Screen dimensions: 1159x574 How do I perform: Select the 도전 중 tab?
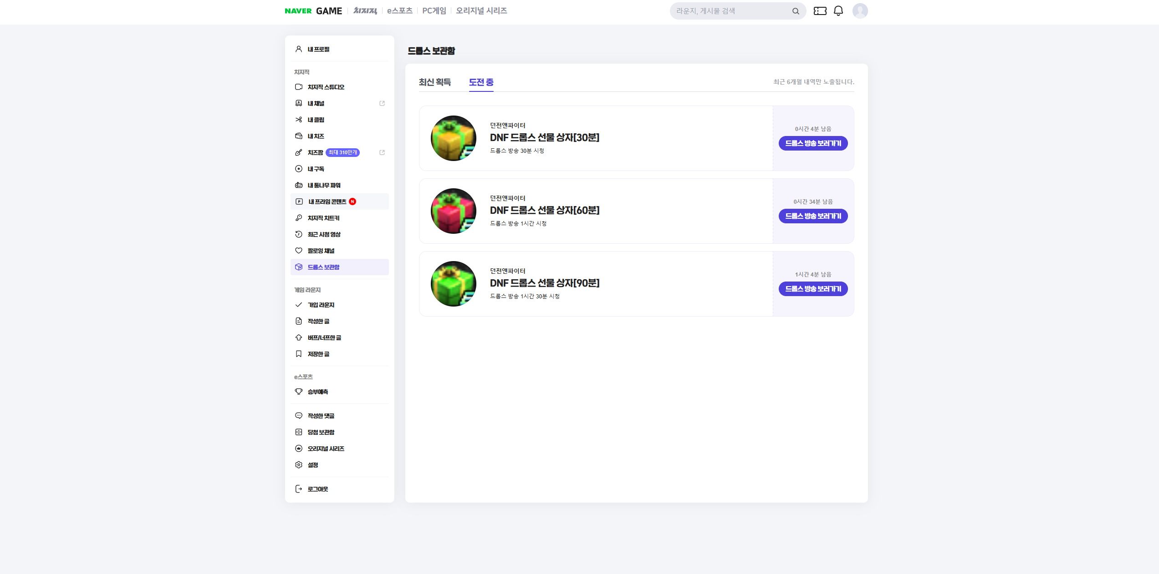(x=481, y=82)
